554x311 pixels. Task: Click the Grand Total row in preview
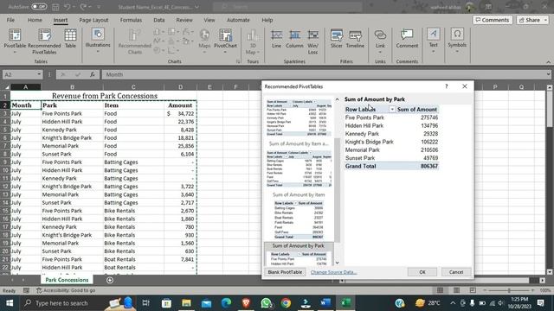point(391,166)
